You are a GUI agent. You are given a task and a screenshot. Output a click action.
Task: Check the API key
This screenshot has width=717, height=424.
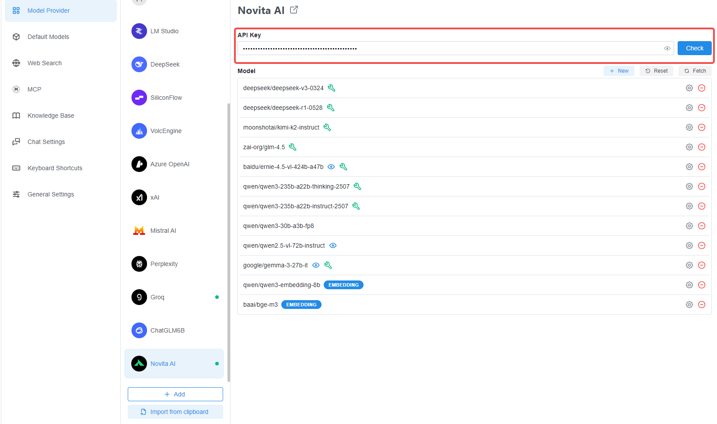(x=694, y=48)
